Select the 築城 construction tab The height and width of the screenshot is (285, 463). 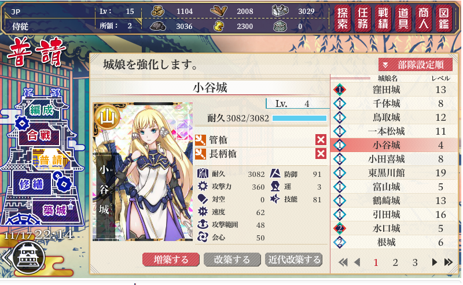pyautogui.click(x=56, y=210)
